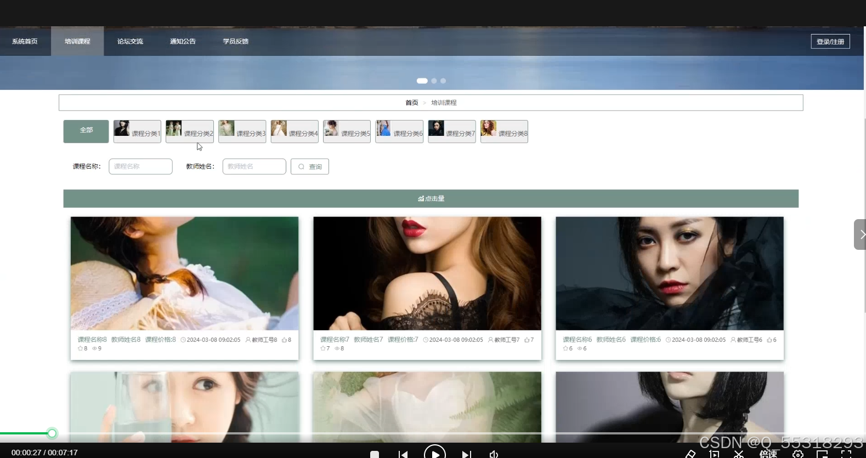866x458 pixels.
Task: Click the 课程名称8 title text
Action: pyautogui.click(x=92, y=340)
